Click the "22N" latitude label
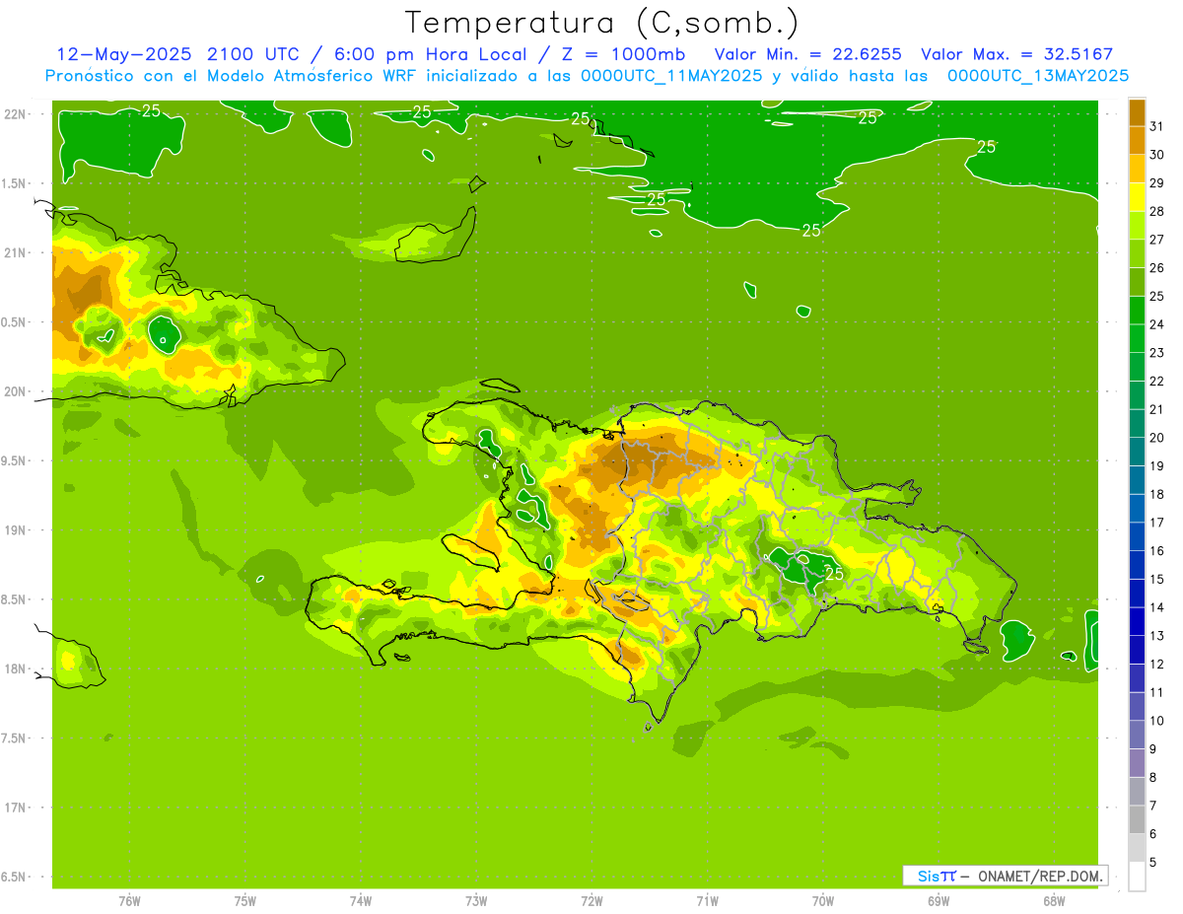 pos(17,114)
